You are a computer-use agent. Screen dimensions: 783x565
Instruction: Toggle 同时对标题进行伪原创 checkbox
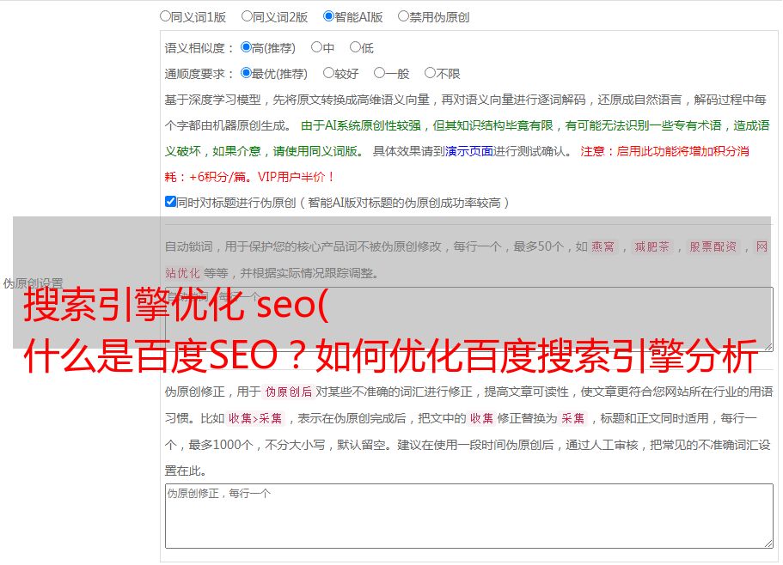(170, 202)
